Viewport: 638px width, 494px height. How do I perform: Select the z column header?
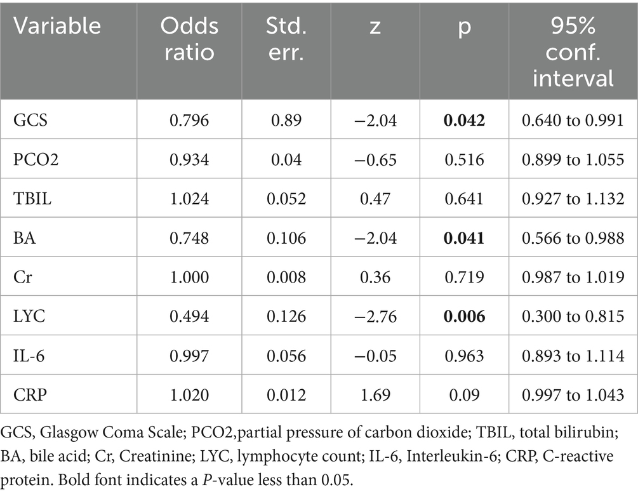[x=375, y=25]
